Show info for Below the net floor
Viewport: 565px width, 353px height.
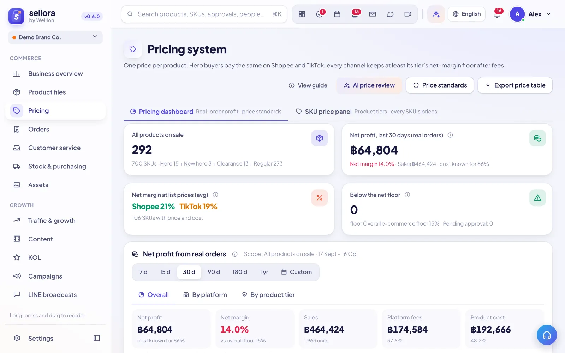click(407, 195)
